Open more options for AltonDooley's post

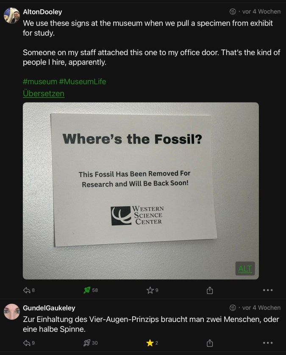tap(268, 290)
